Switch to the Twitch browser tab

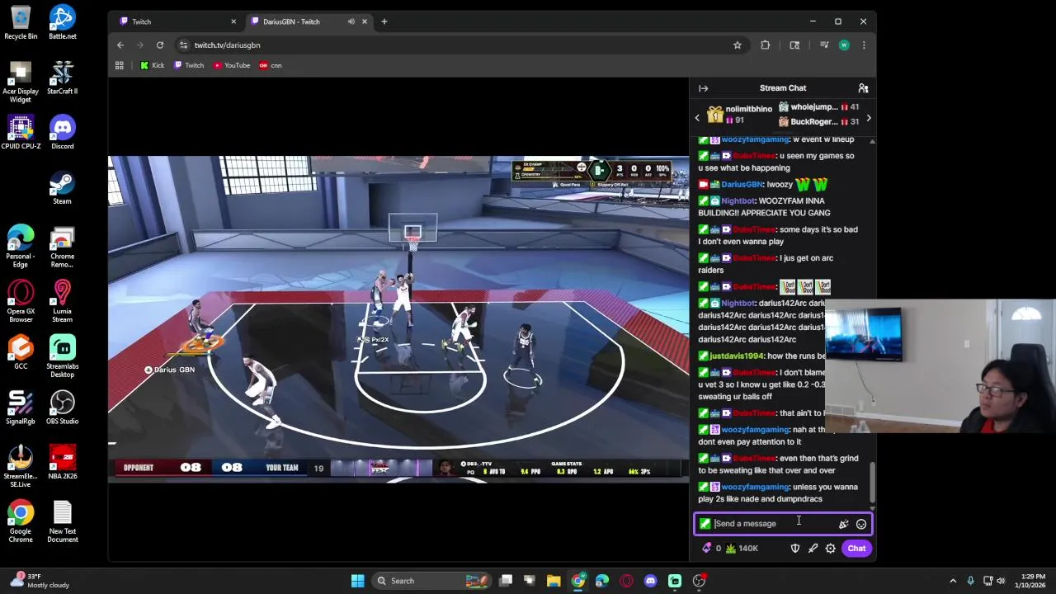point(176,21)
